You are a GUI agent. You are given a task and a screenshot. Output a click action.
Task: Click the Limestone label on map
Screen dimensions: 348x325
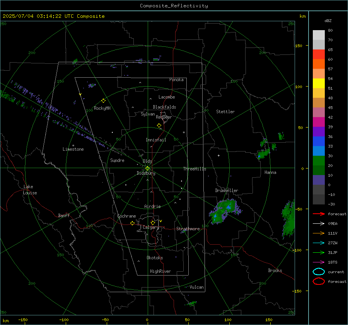click(x=73, y=149)
